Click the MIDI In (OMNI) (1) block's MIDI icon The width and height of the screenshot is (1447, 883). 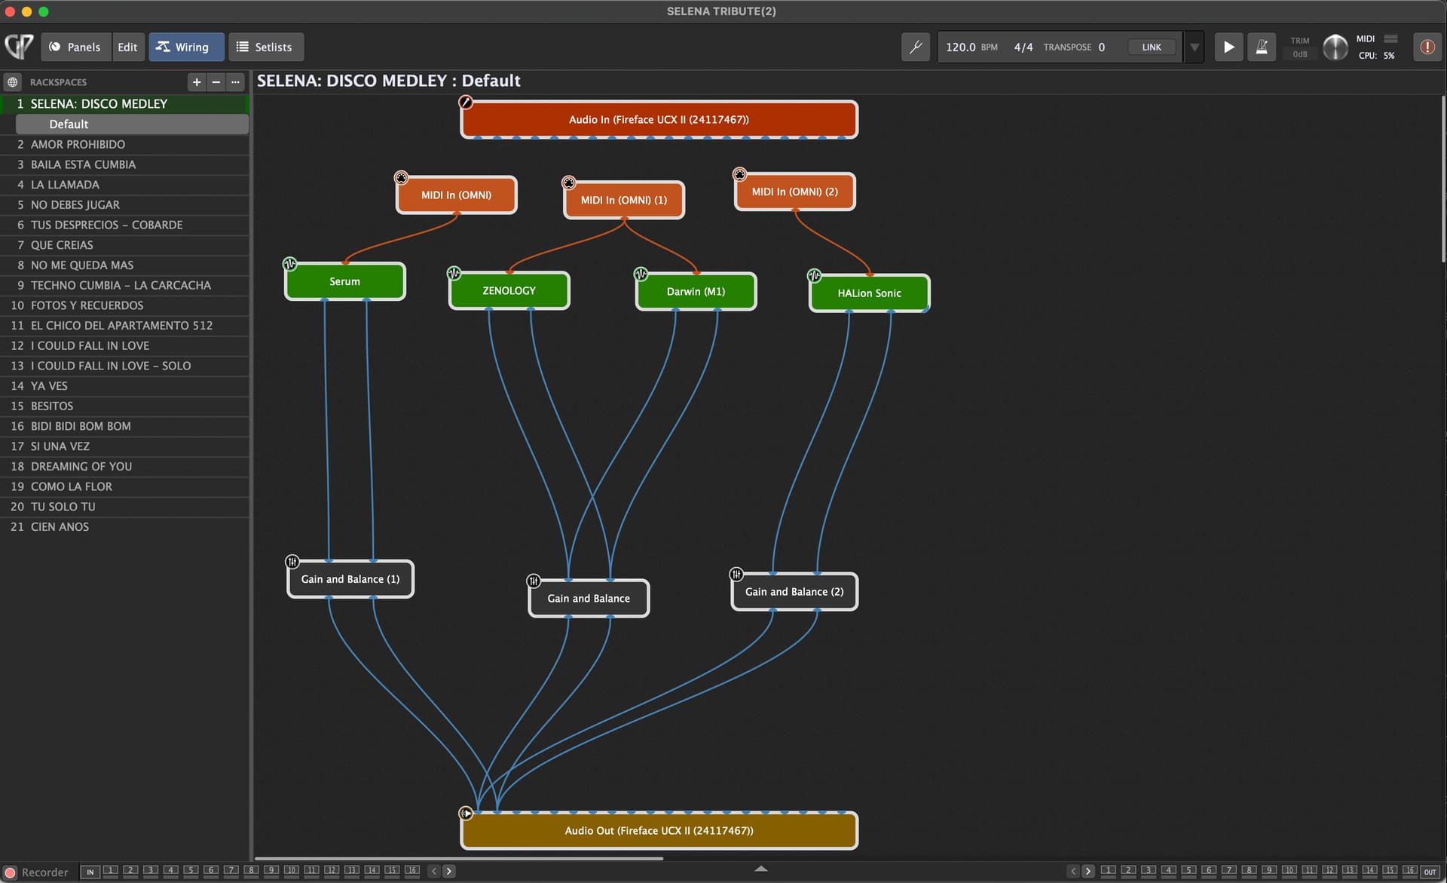[568, 182]
